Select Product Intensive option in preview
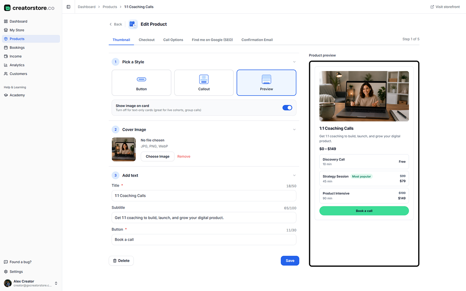The width and height of the screenshot is (466, 291). 364,196
